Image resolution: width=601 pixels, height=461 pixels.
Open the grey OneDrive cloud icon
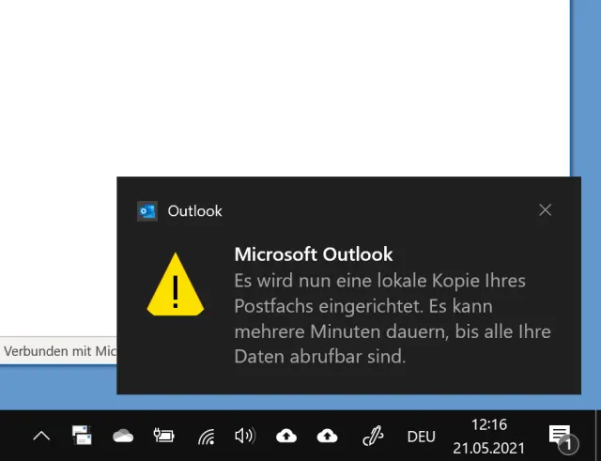pos(123,436)
